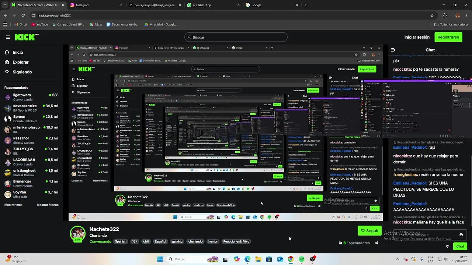Open Spotify from the taskbar
Viewport: 472px width, 265px height.
tap(302, 259)
